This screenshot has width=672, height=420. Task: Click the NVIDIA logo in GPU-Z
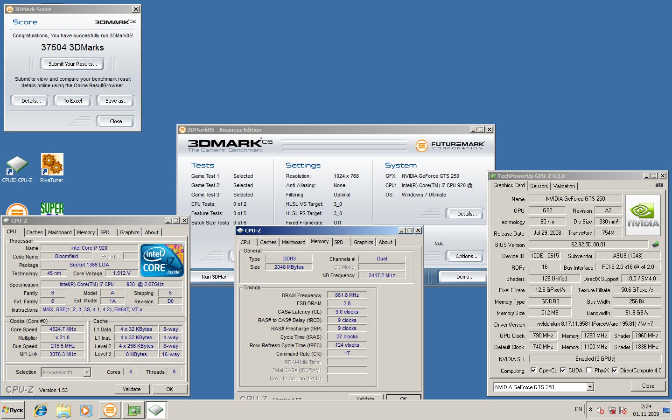click(x=643, y=215)
